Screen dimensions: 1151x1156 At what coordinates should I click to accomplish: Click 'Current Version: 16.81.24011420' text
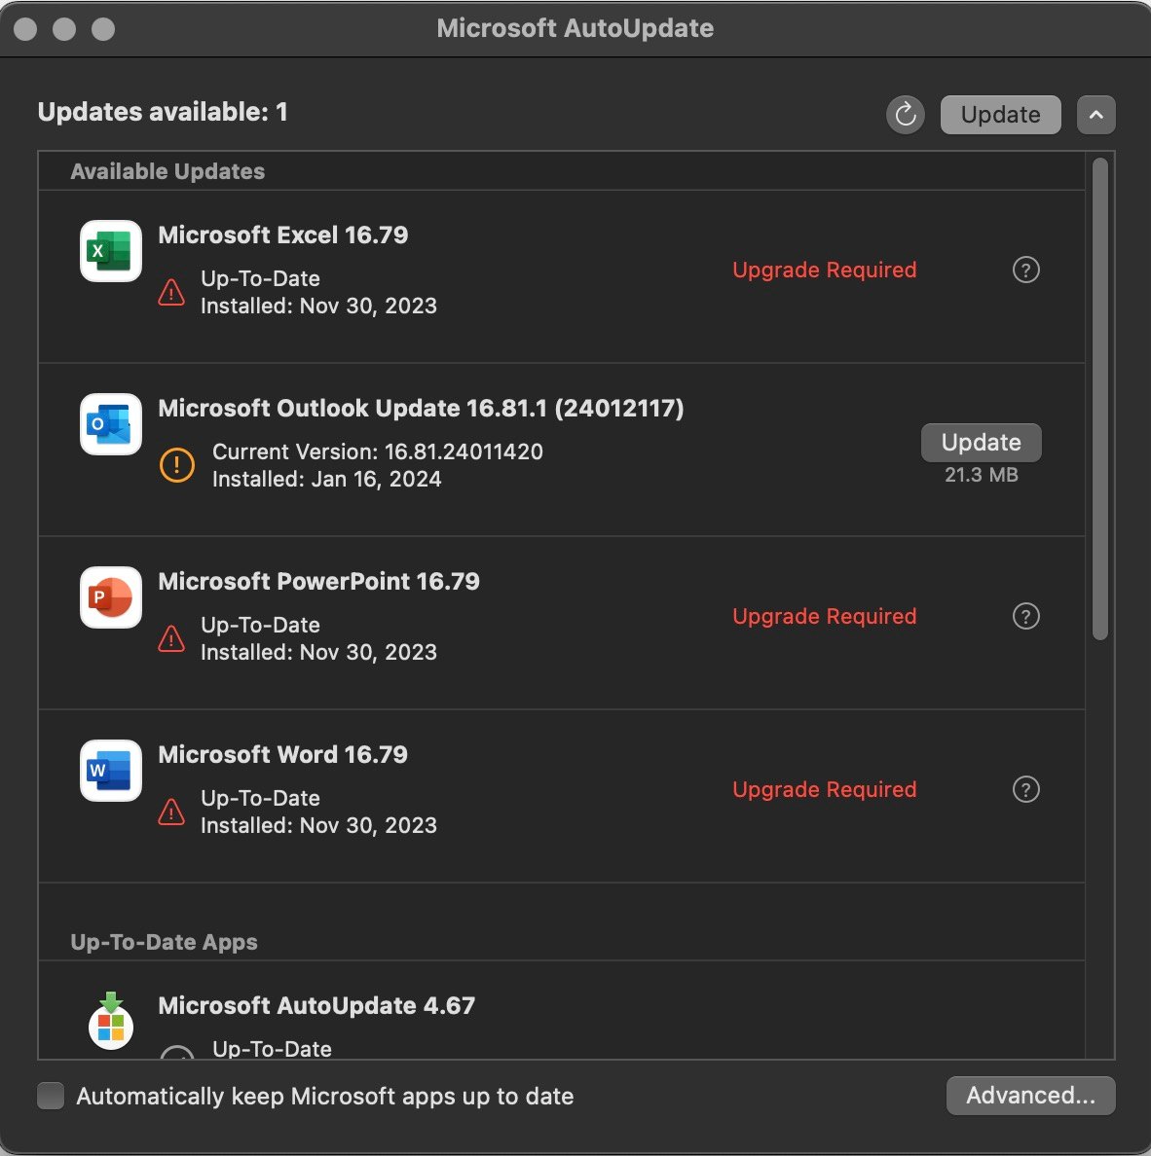click(x=378, y=452)
